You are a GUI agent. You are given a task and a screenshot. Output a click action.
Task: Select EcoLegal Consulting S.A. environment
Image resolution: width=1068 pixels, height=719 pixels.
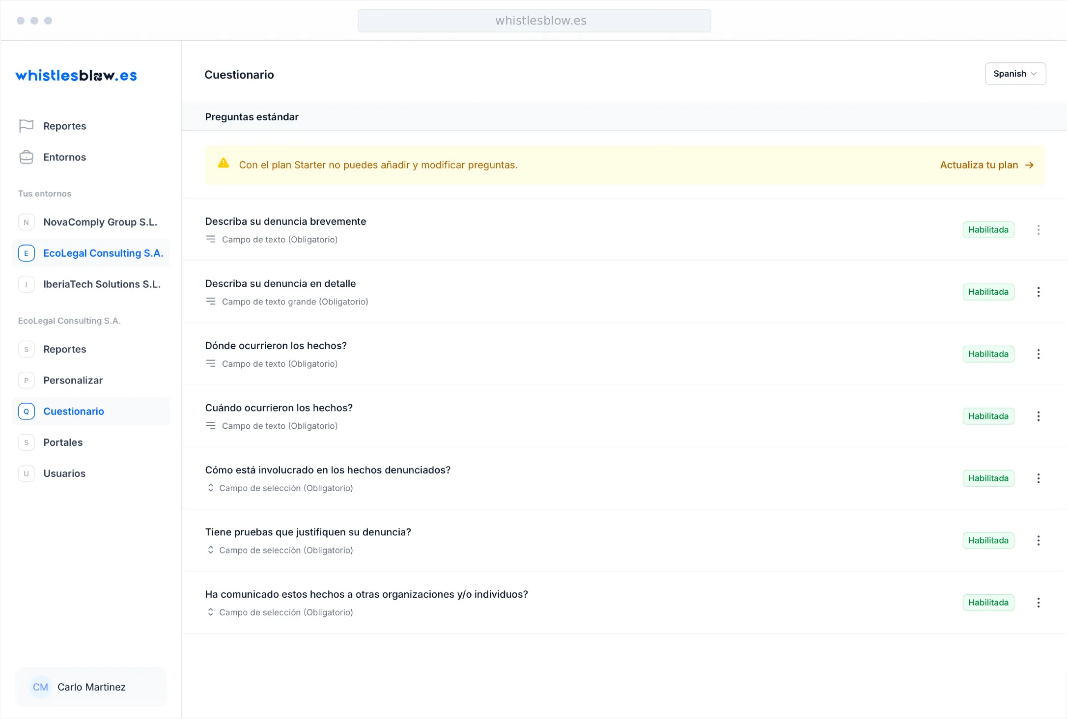(x=103, y=253)
